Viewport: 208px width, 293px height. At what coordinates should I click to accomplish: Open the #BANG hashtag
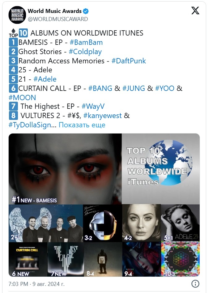pos(100,88)
